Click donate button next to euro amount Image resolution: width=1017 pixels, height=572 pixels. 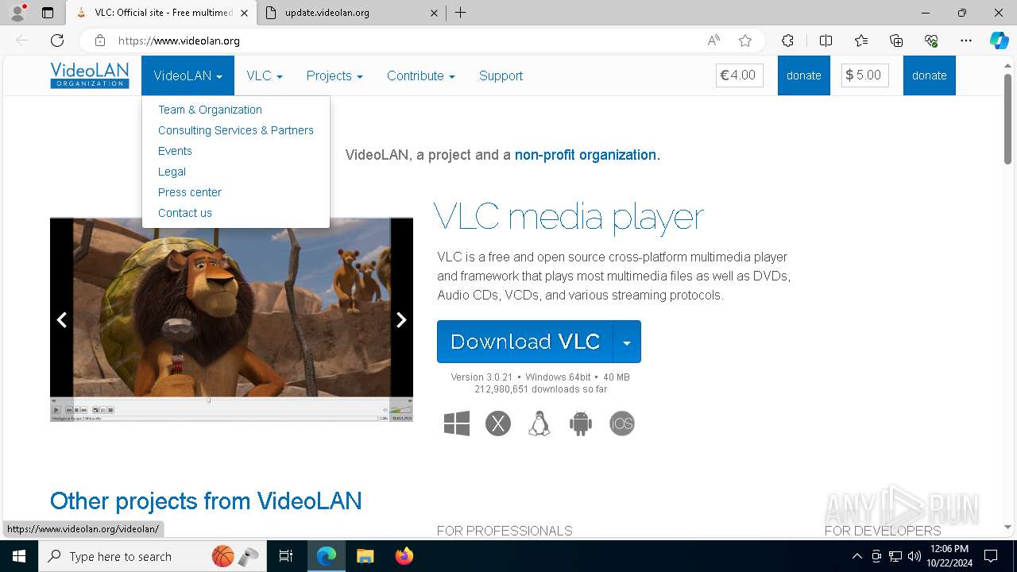point(804,75)
